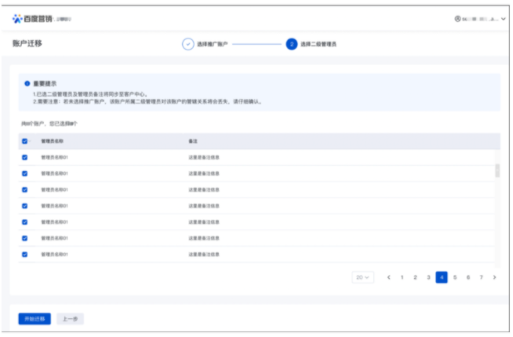Jump to page 1 in pagination
Screen dimensions: 513x337
coord(402,277)
